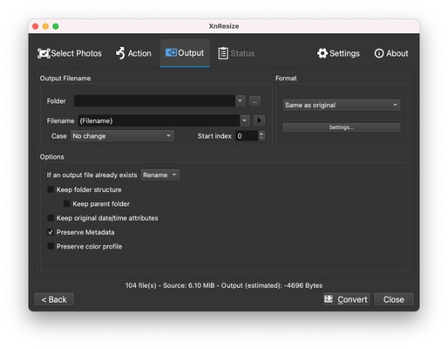
Task: Click the About info circle icon
Action: (379, 53)
